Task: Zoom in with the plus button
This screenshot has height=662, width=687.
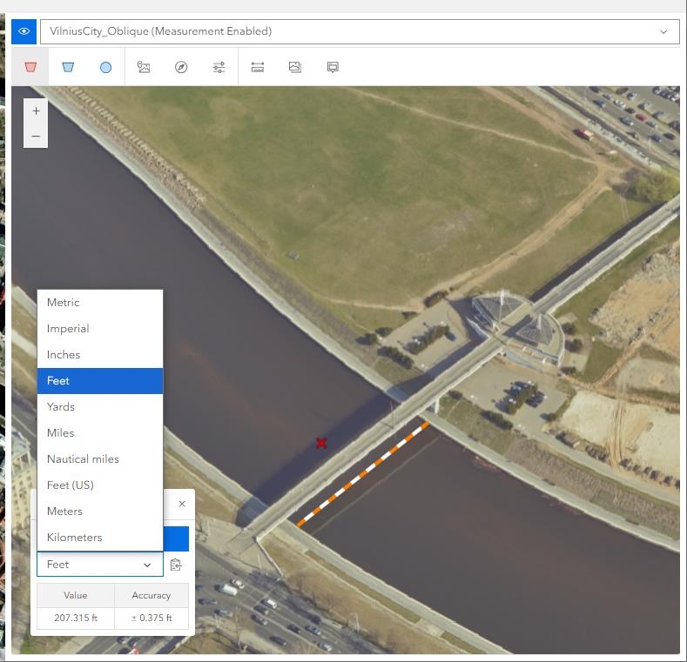Action: pos(36,111)
